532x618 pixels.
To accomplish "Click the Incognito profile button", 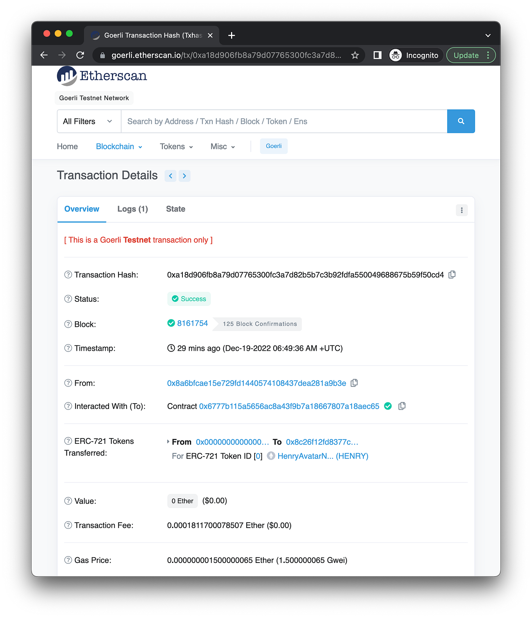I will [416, 55].
